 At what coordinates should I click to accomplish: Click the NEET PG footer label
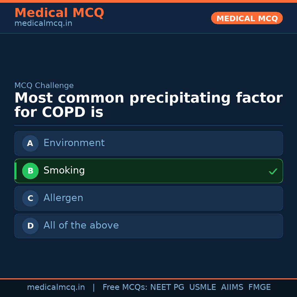167,287
